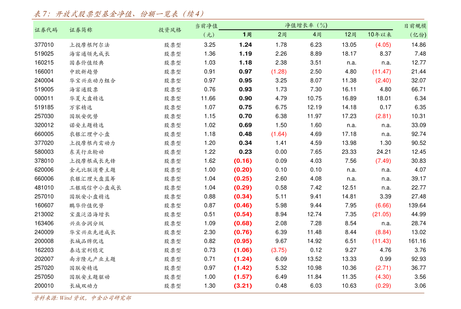Select the 证券简称 column header

[81, 30]
